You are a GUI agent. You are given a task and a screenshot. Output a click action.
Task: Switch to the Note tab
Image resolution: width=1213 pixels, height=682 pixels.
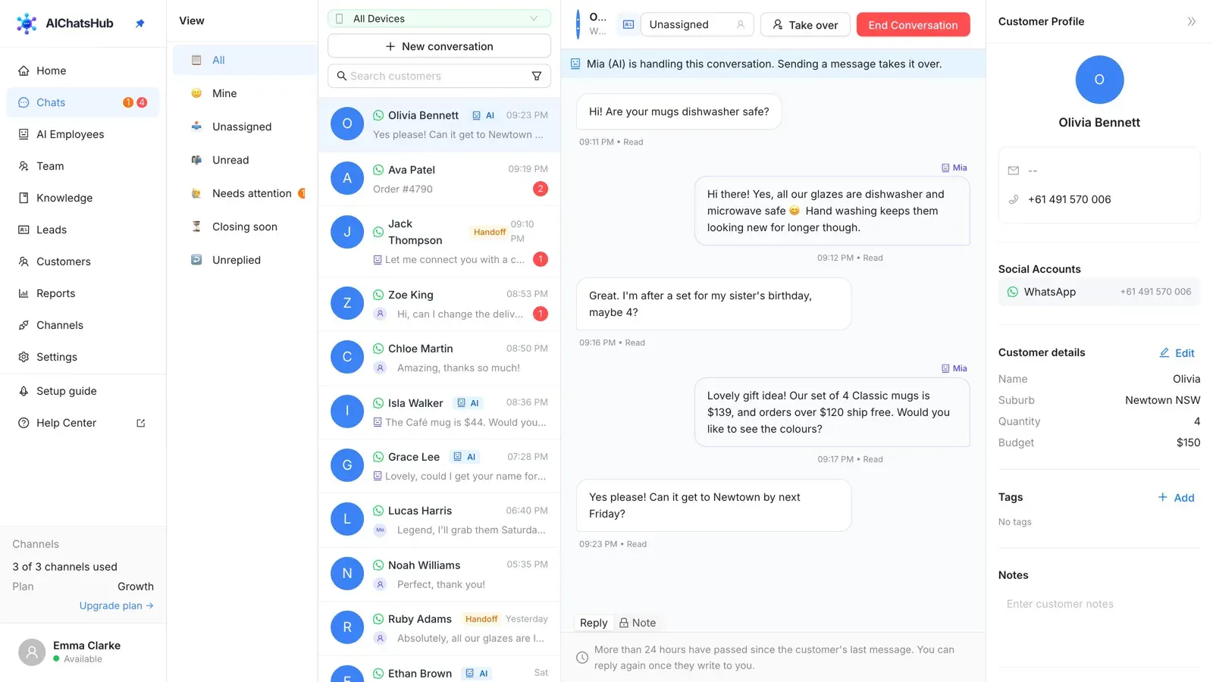638,623
